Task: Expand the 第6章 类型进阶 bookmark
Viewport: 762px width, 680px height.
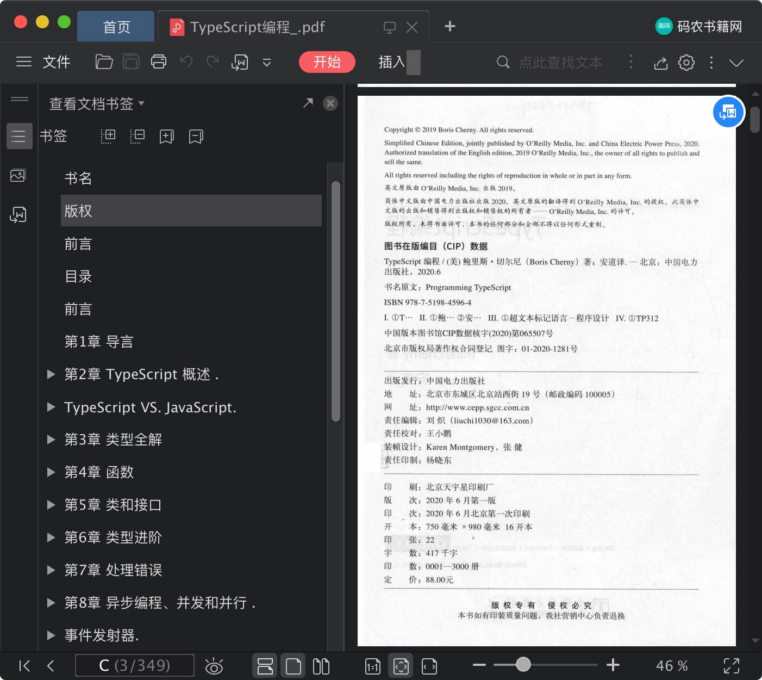Action: point(51,537)
